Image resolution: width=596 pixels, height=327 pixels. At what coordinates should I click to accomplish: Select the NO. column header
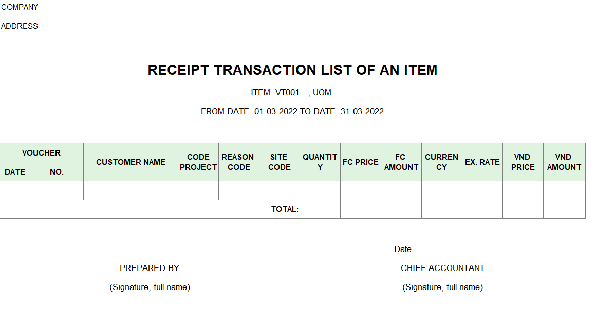[x=57, y=171]
